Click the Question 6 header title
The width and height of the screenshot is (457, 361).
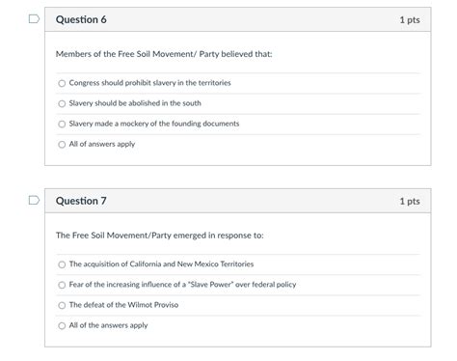pyautogui.click(x=81, y=19)
